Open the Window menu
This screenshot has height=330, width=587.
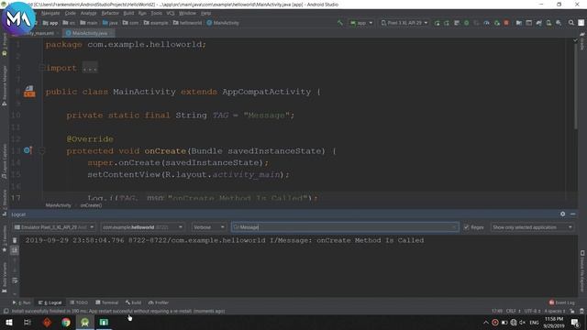(187, 13)
